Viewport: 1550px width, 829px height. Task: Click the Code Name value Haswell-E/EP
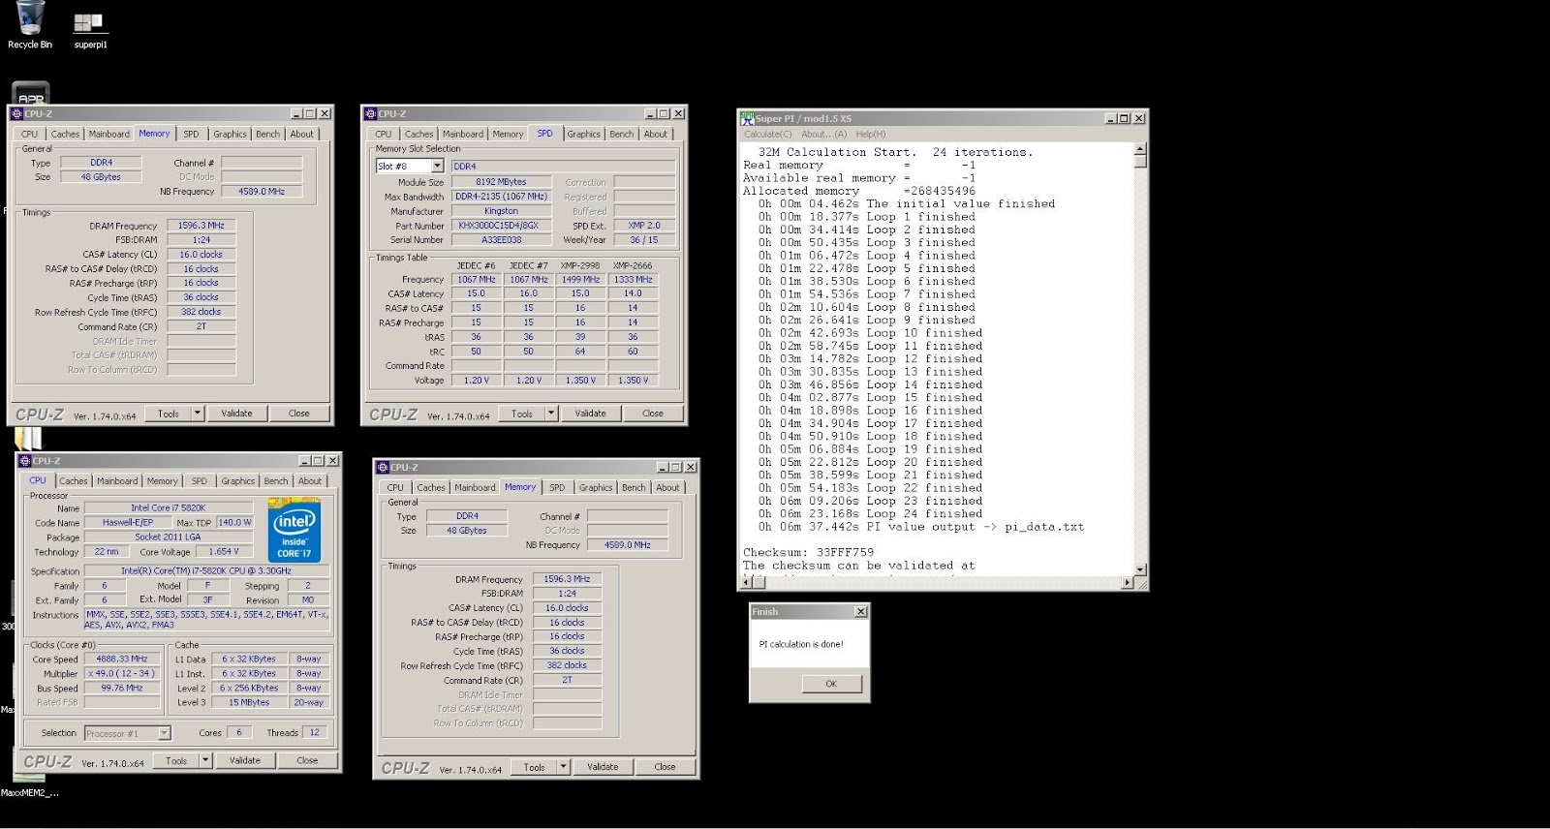[128, 523]
